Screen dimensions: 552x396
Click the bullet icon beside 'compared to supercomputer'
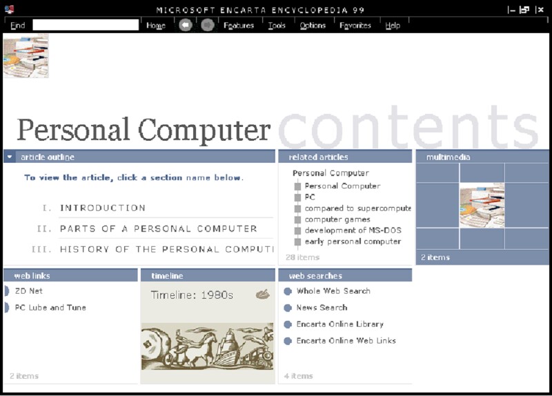[298, 209]
